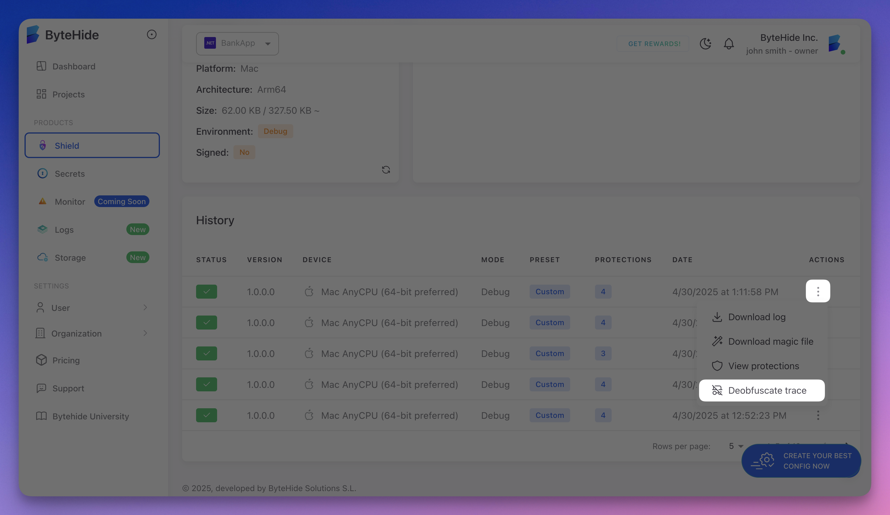Open three-dot actions menu for 12:52:23 PM row
The width and height of the screenshot is (890, 515).
click(x=818, y=416)
